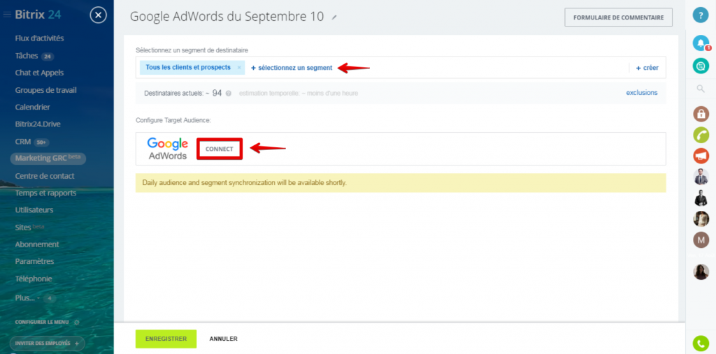Open Téléphonie in sidebar
The image size is (716, 354).
pos(34,279)
